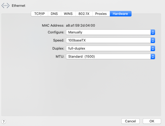Click the MAC Address value text
This screenshot has width=165, height=126.
tap(80, 25)
